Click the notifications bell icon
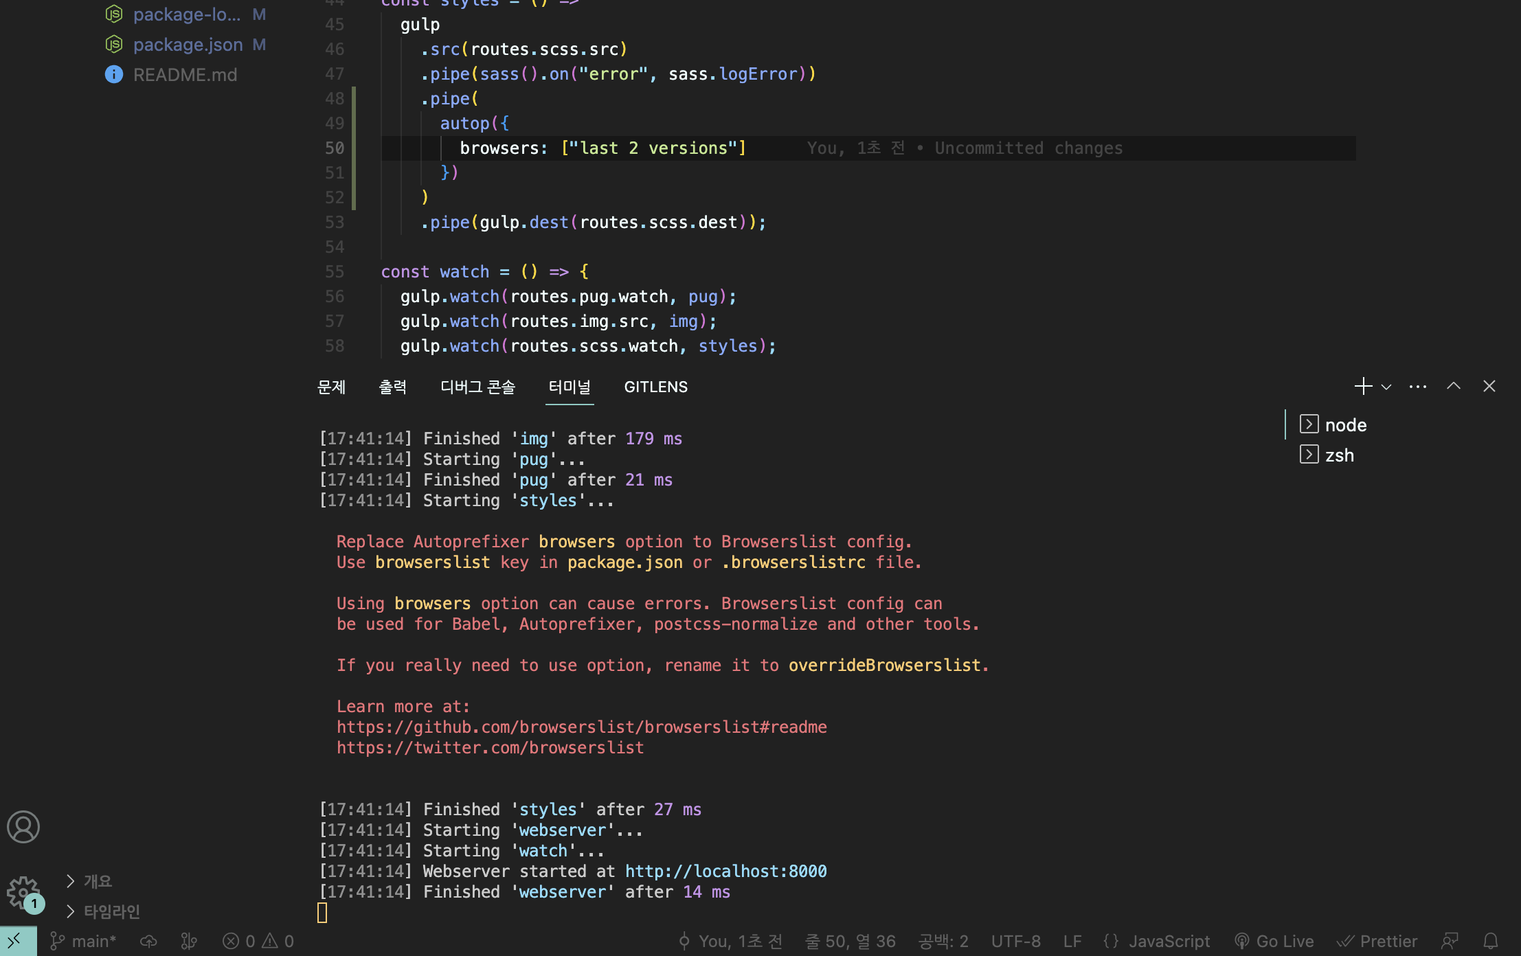This screenshot has height=956, width=1521. click(x=1490, y=941)
